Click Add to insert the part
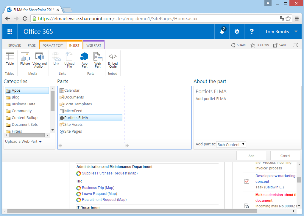This screenshot has height=216, width=304. [x=251, y=156]
